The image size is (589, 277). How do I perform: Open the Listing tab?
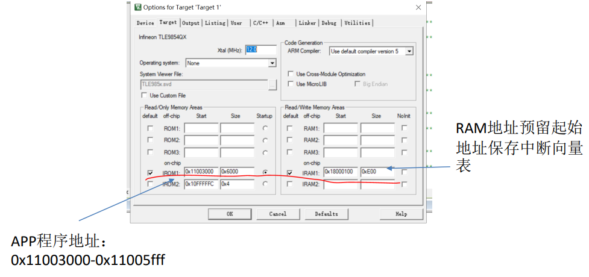tap(215, 23)
